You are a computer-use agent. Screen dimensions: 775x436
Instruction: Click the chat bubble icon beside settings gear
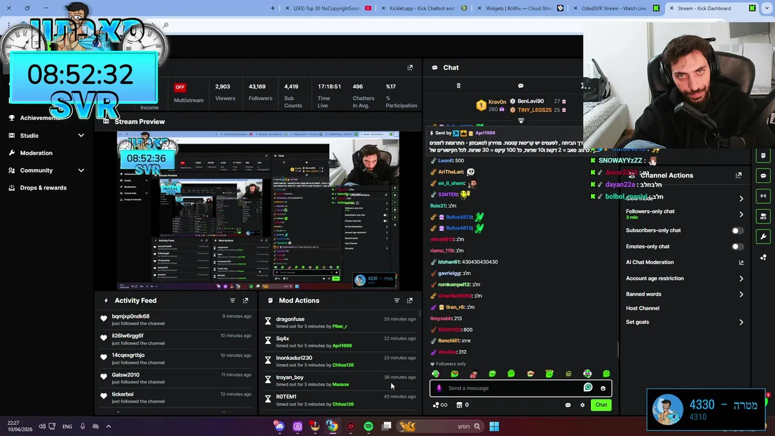568,405
